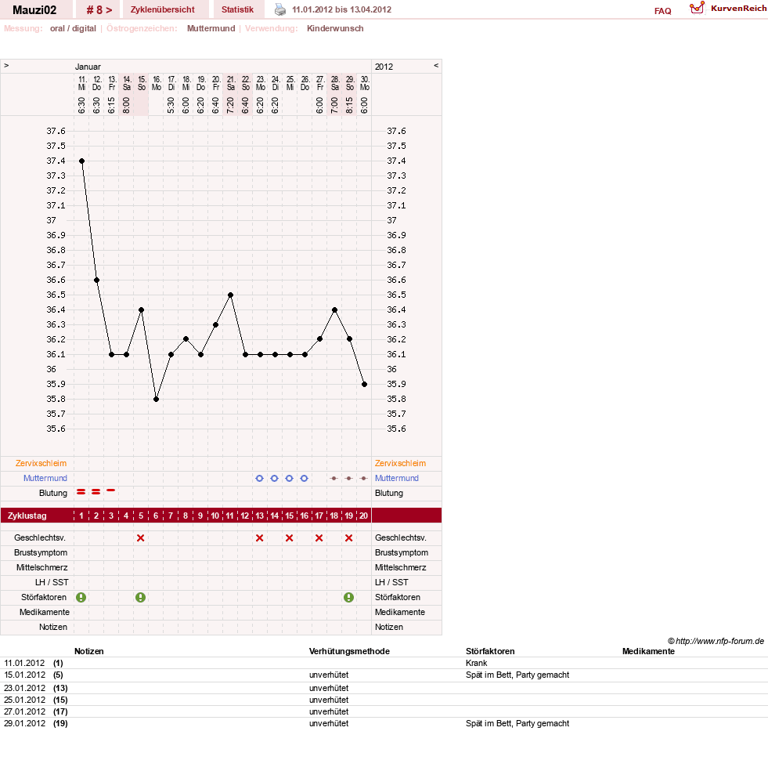Click the right Muttermund row label

[x=397, y=478]
